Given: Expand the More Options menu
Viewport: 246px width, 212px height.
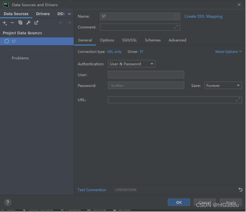Looking at the screenshot, I should point(228,52).
